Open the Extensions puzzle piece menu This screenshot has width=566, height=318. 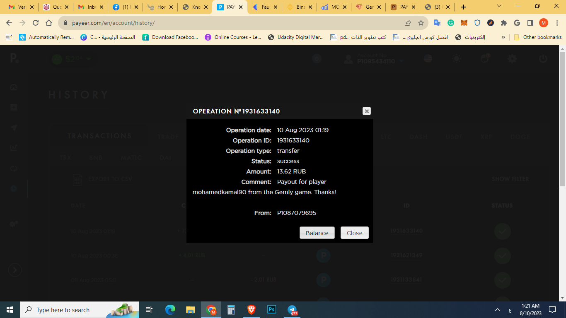pos(504,23)
